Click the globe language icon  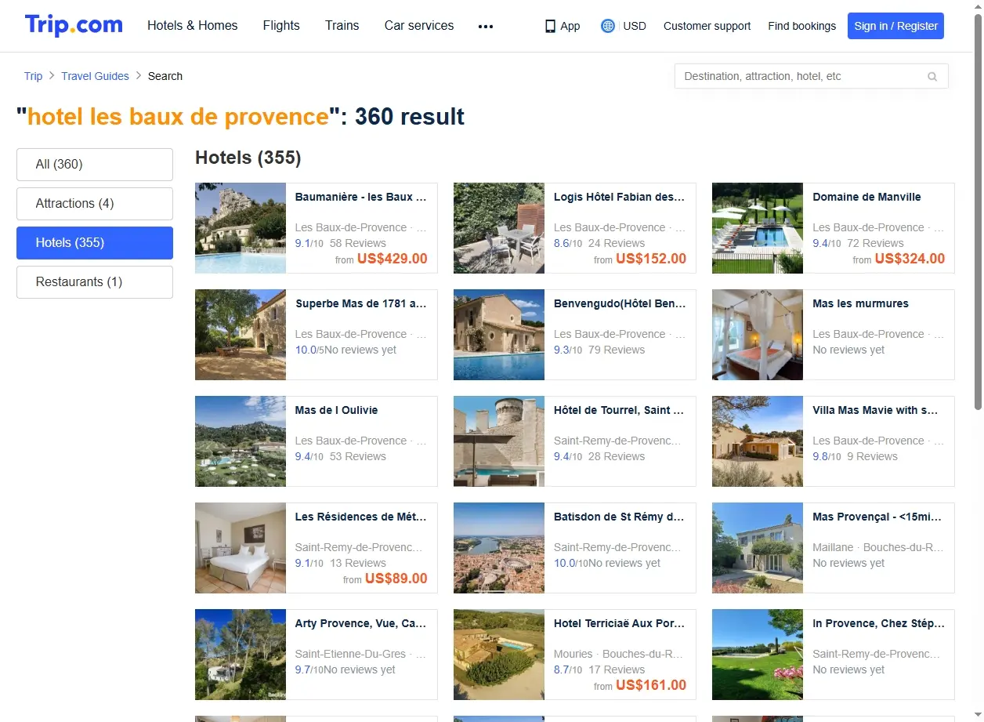point(608,26)
